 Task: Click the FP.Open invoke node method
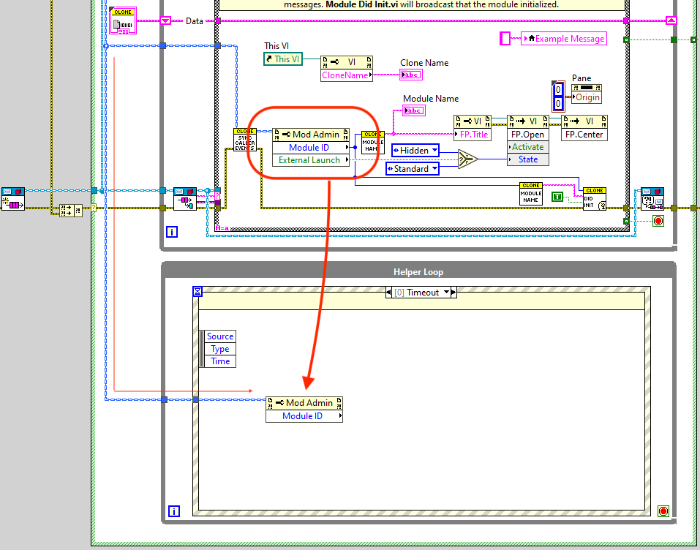coord(527,135)
